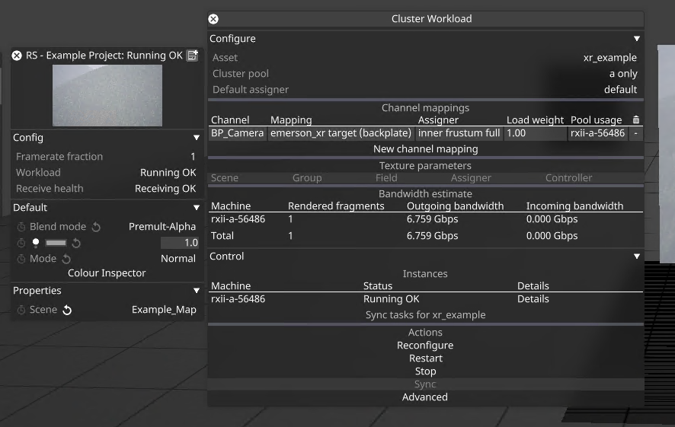
Task: Click the keyframe clock icon beside Blend mode
Action: (x=21, y=227)
